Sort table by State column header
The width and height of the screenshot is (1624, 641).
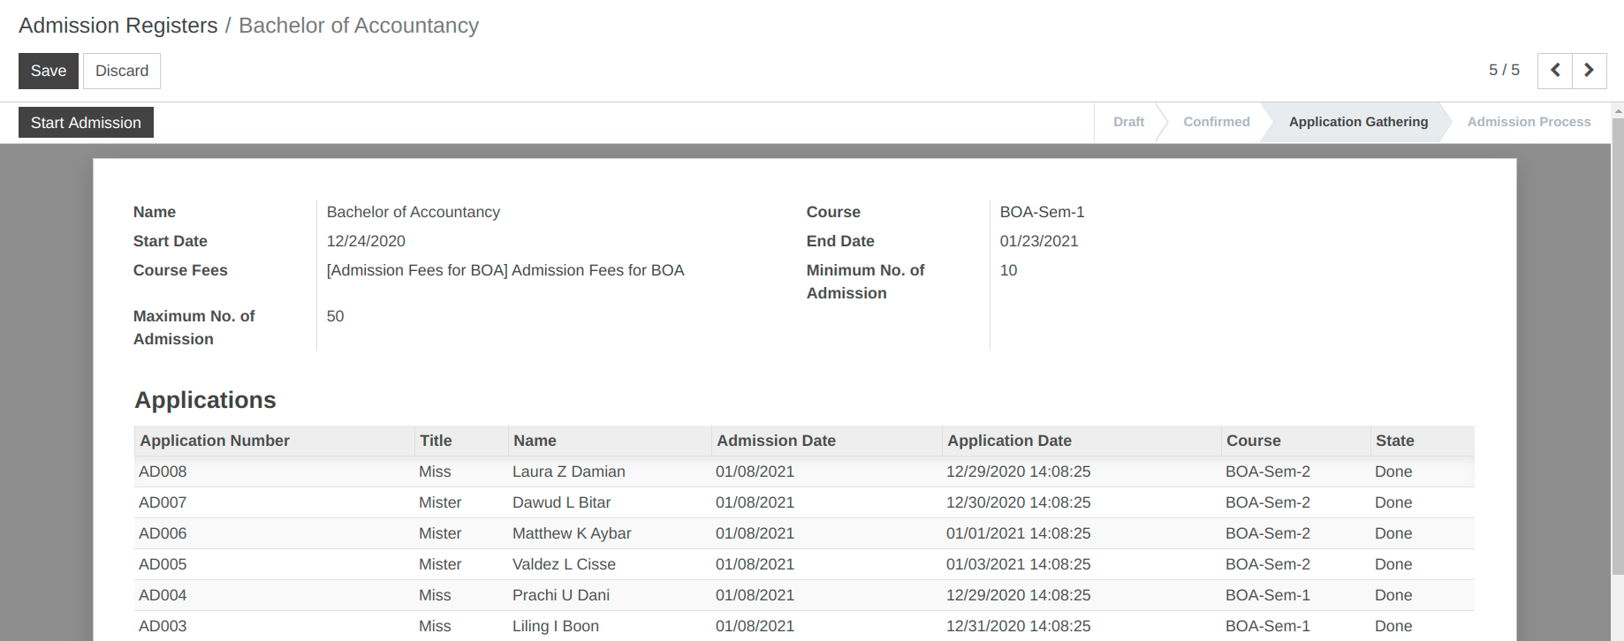pos(1394,441)
